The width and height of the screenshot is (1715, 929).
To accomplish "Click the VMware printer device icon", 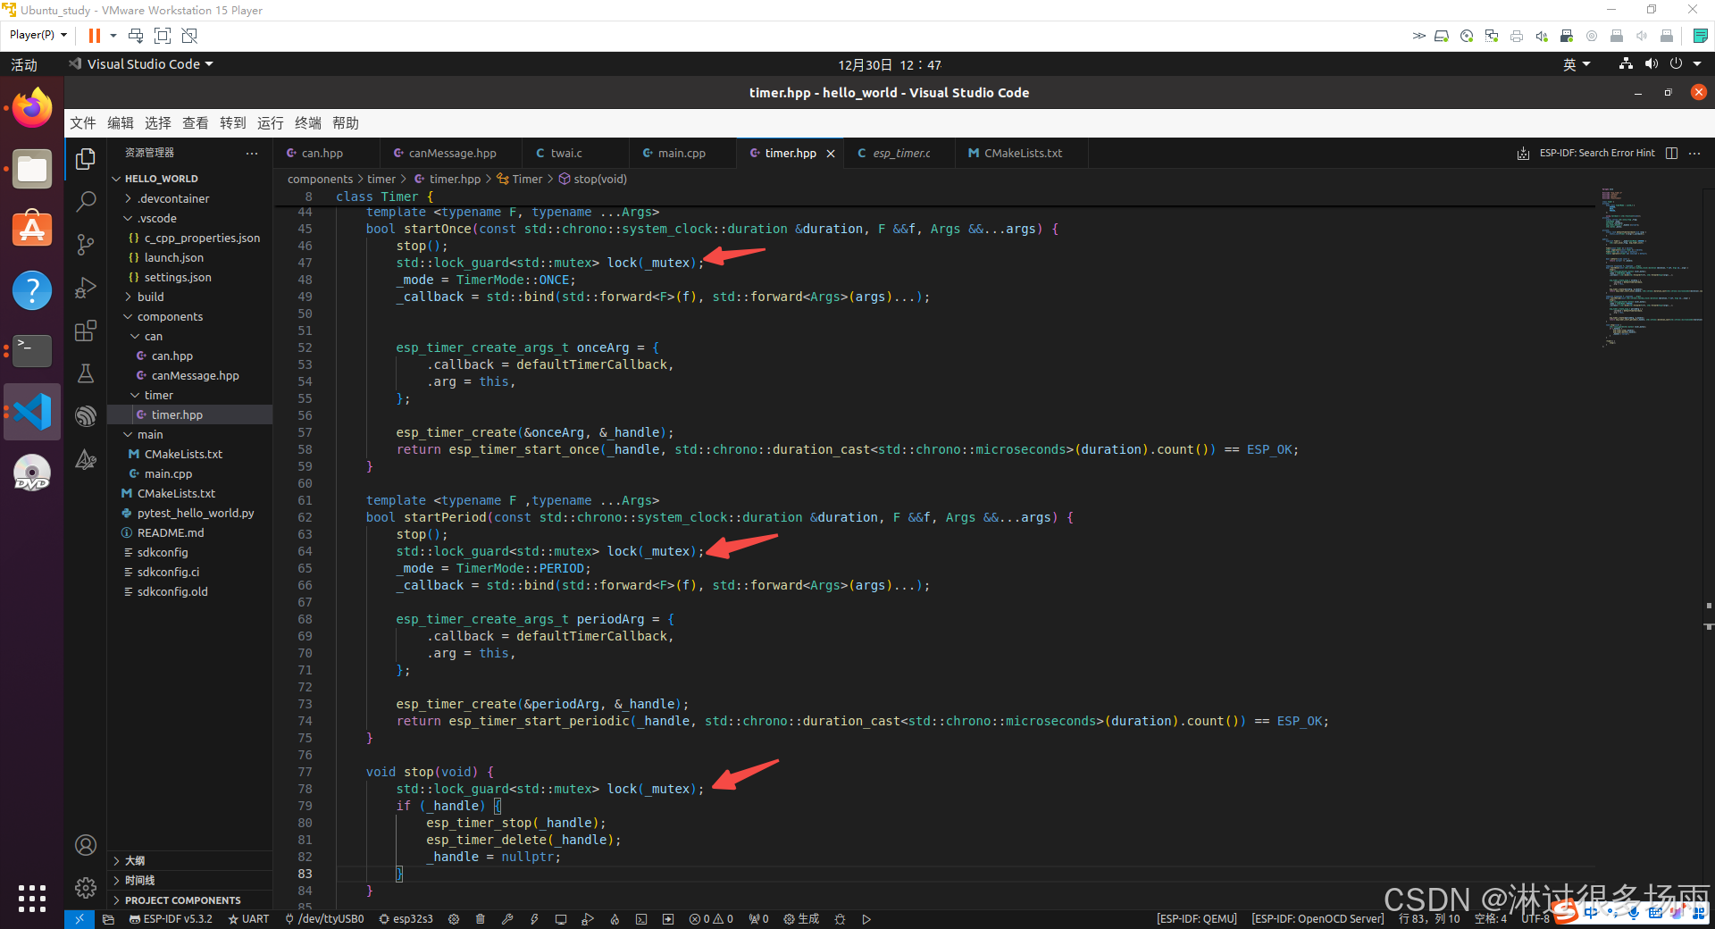I will coord(1517,36).
